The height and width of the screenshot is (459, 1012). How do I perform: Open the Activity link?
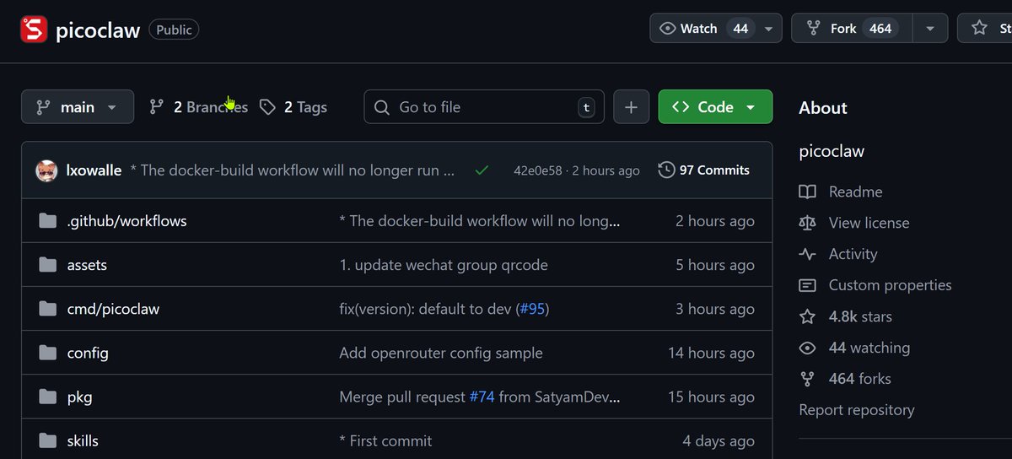(853, 254)
